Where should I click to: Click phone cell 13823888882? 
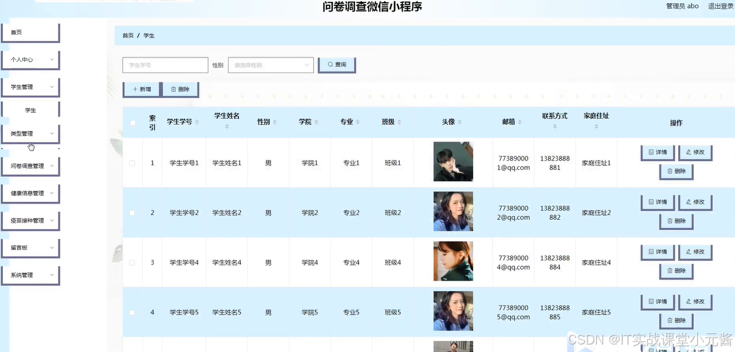(555, 213)
